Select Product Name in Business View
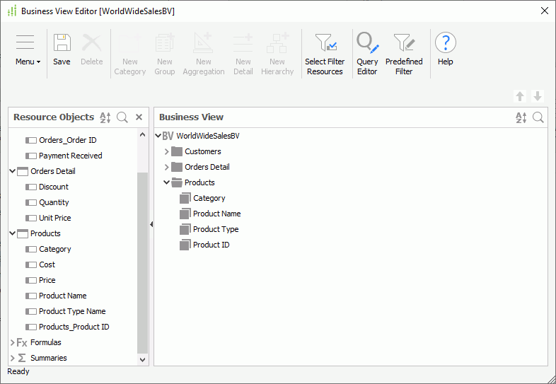The image size is (556, 384). [216, 214]
